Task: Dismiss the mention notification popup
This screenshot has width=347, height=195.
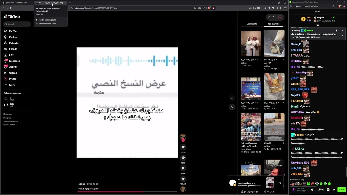Action: click(280, 183)
